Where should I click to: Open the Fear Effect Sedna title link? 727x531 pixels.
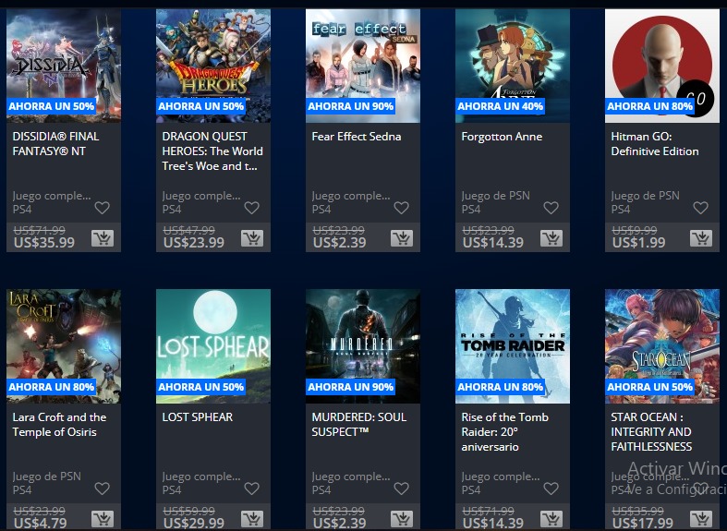click(356, 137)
